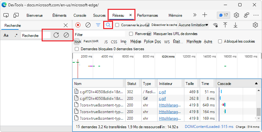This screenshot has height=132, width=262.
Task: Open the Mémoire tab
Action: pos(175,15)
